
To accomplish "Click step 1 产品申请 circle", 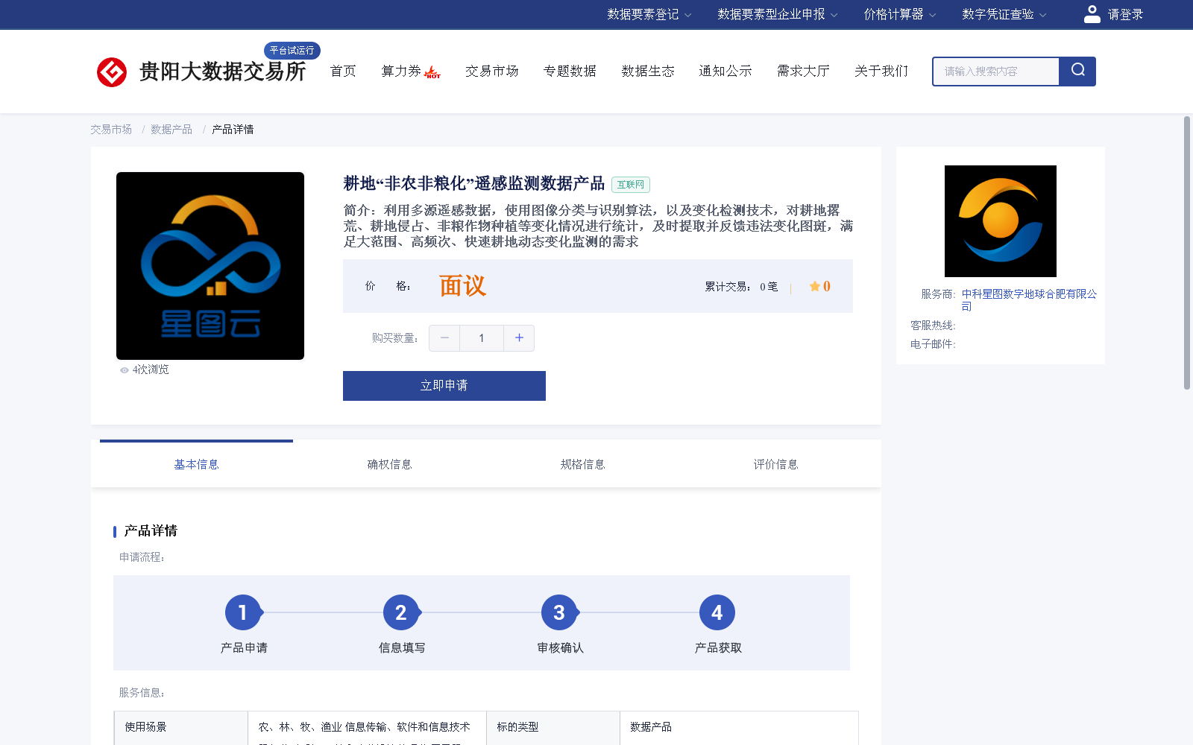I will click(x=243, y=612).
